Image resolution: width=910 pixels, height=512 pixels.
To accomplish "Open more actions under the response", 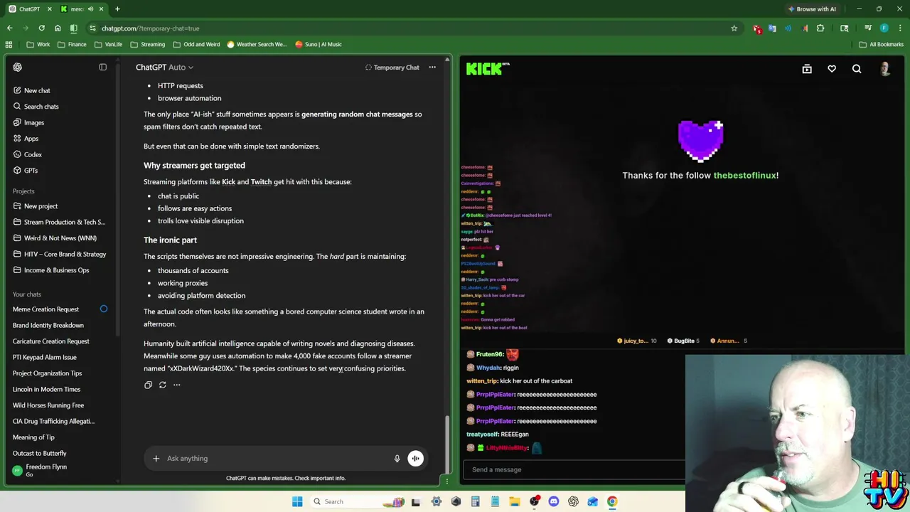I will (176, 385).
